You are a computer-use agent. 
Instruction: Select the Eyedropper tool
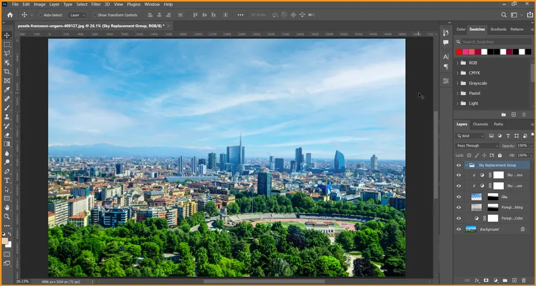[x=7, y=89]
